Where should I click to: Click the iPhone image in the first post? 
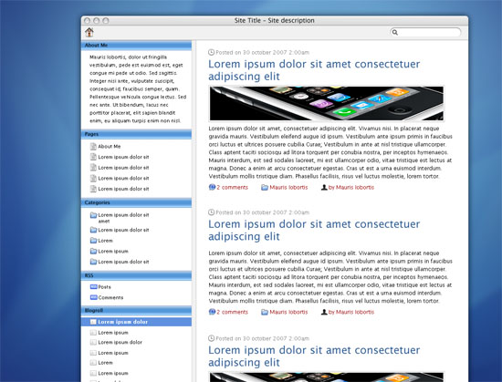pos(327,104)
